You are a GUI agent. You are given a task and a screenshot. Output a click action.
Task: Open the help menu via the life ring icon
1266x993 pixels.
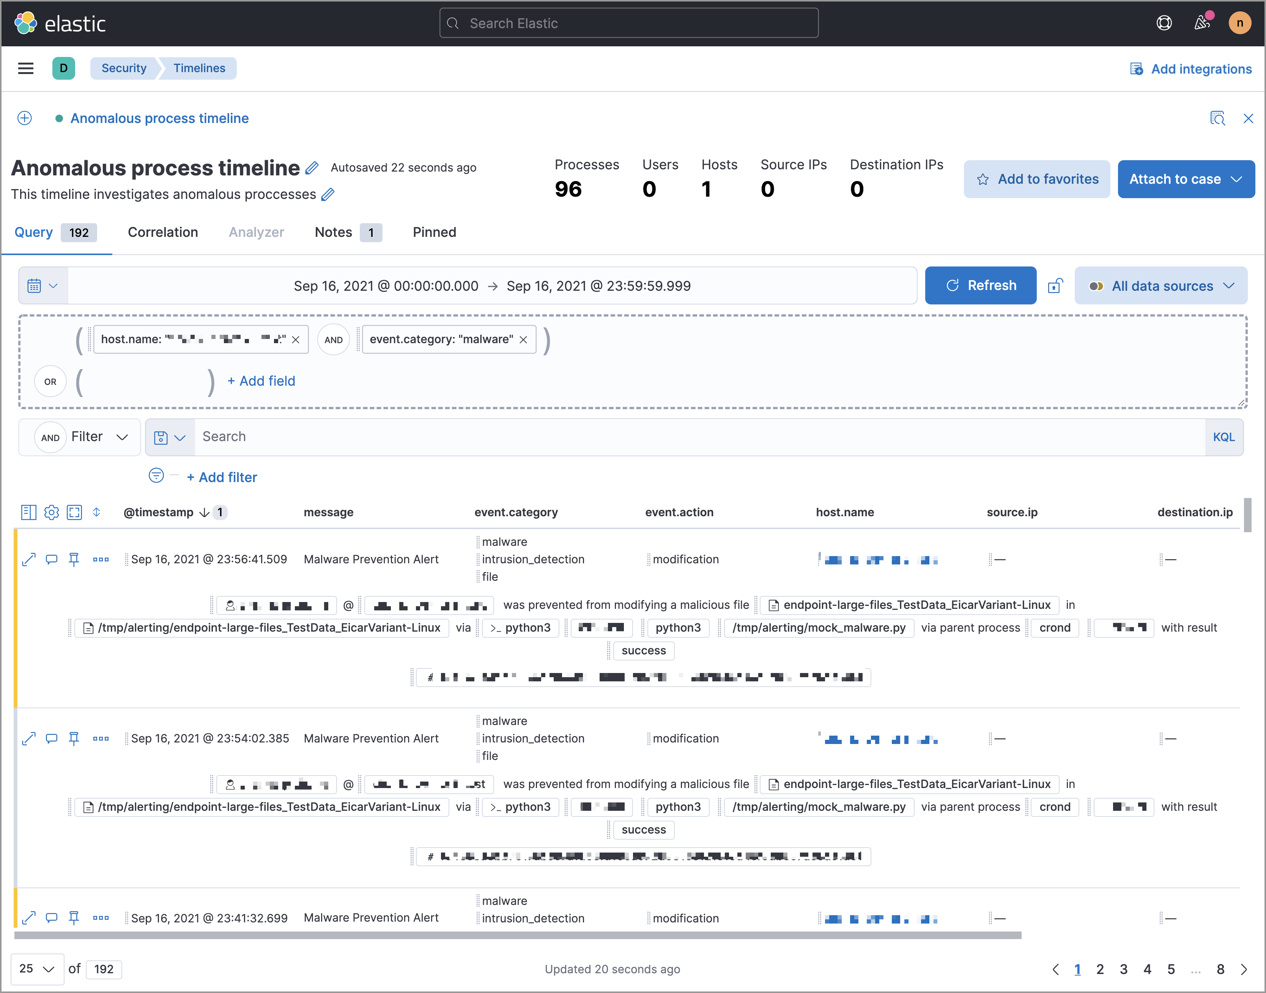pos(1164,23)
